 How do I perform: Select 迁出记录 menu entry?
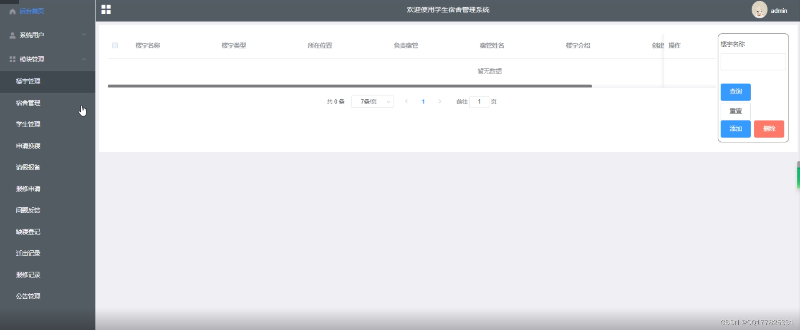[x=48, y=253]
